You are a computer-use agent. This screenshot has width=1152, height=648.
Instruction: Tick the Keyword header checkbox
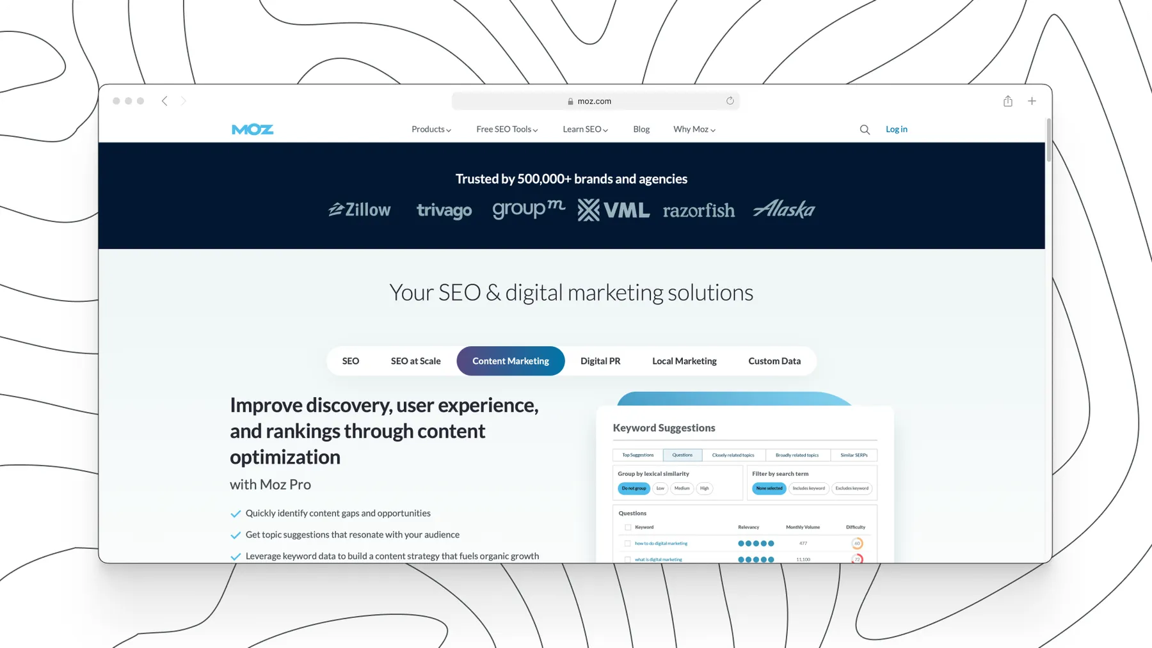pyautogui.click(x=628, y=527)
